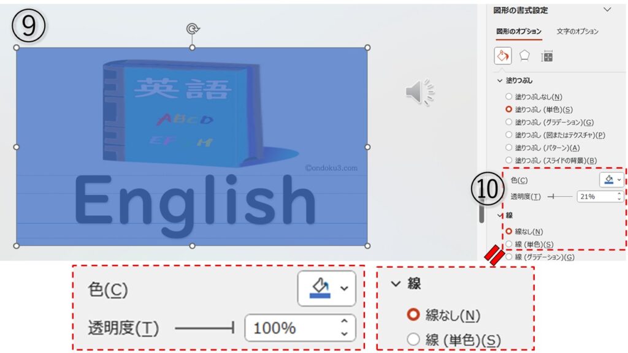Switch to the 図形のオプション tab
This screenshot has height=353, width=628.
(x=519, y=31)
